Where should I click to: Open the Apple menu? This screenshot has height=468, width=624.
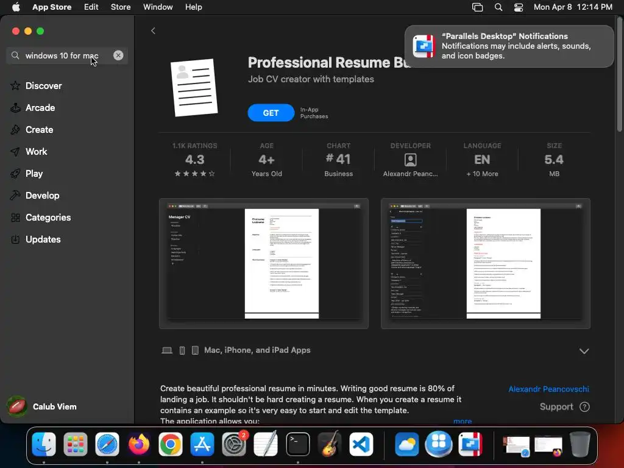pos(16,7)
